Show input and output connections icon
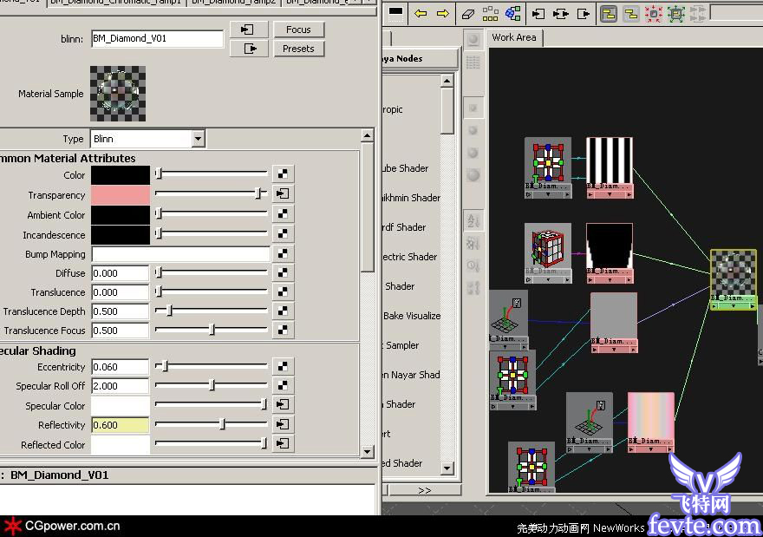 point(561,14)
